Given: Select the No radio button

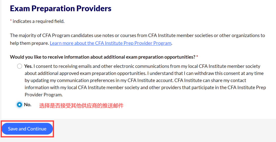Looking at the screenshot, I should (x=19, y=105).
